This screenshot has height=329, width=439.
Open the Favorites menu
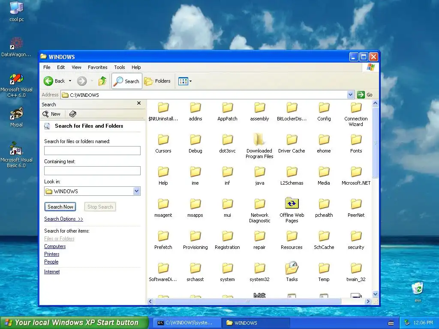tap(97, 67)
